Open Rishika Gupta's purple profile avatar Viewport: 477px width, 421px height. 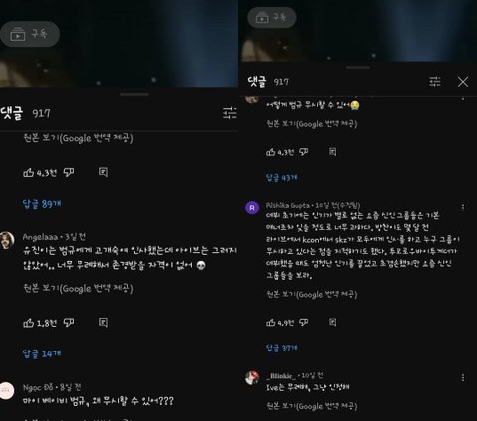252,208
